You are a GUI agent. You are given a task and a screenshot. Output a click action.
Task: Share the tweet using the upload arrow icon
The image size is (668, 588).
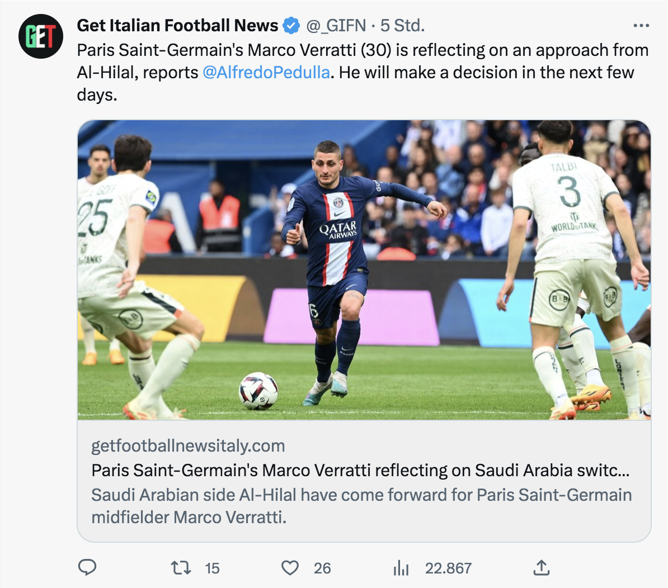point(541,568)
